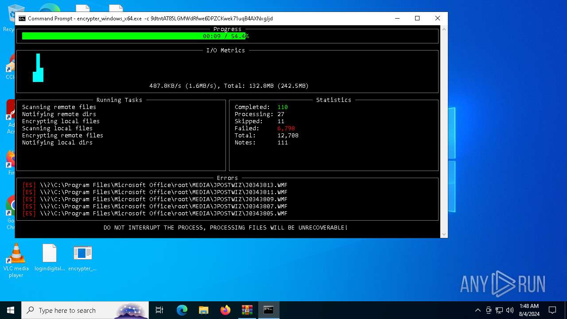Image resolution: width=567 pixels, height=319 pixels.
Task: Open File Explorer from the taskbar
Action: [203, 310]
